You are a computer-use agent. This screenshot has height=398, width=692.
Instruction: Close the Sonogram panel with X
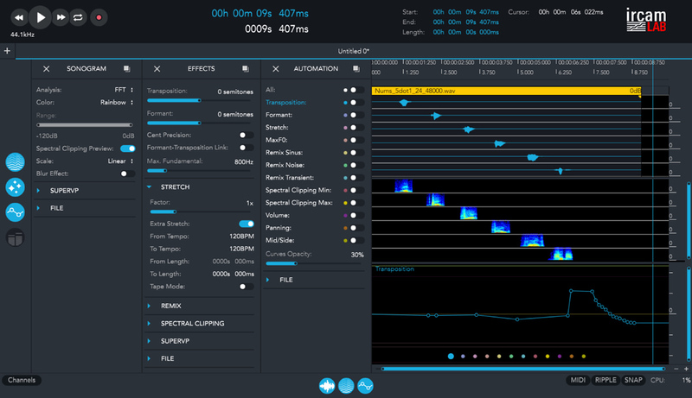pos(47,69)
